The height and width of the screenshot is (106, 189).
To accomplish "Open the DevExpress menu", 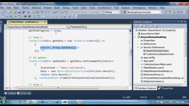I will (139, 8).
